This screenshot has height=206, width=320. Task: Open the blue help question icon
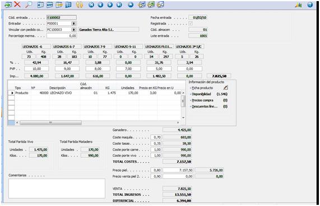310,4
